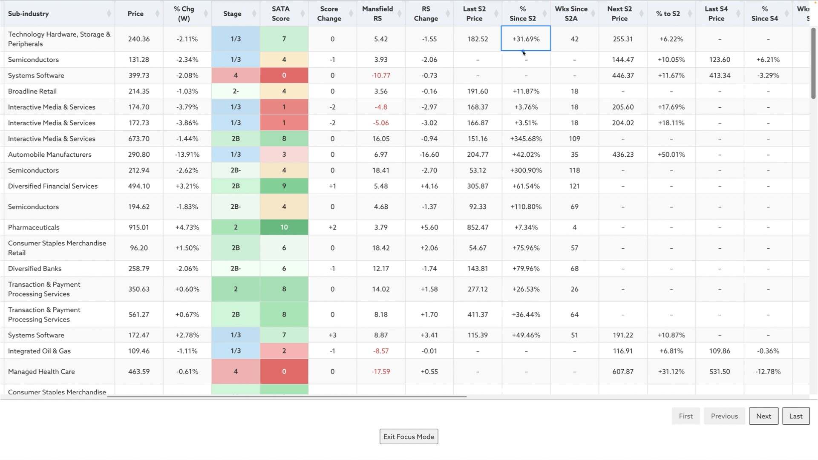
Task: Click the horizontal table scrollbar
Action: (x=286, y=397)
